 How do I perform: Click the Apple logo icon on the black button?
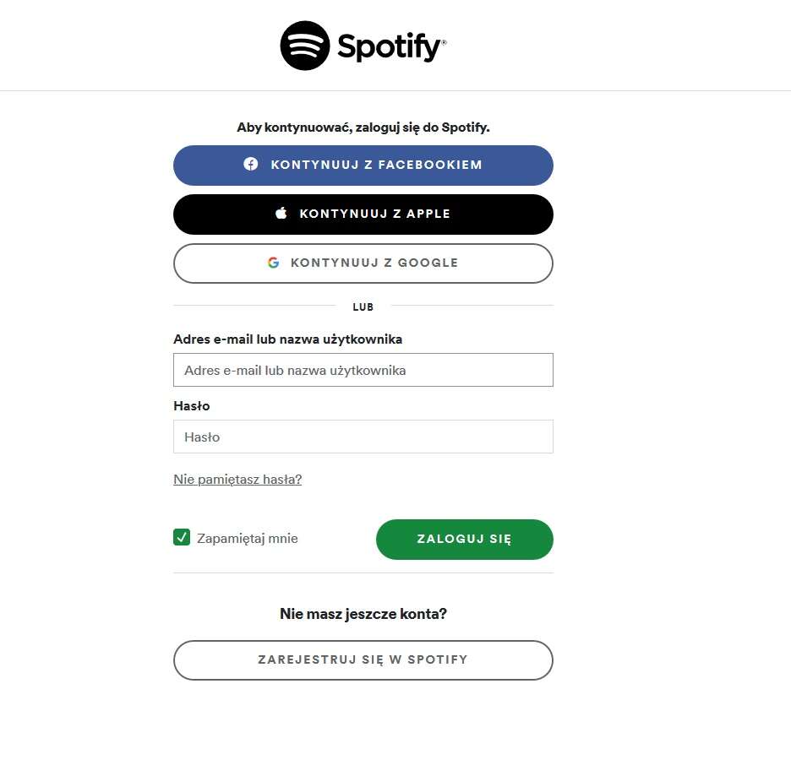(280, 213)
